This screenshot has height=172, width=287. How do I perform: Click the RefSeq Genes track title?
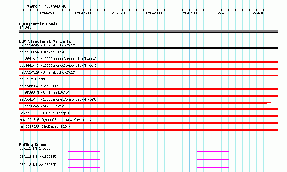[33, 145]
